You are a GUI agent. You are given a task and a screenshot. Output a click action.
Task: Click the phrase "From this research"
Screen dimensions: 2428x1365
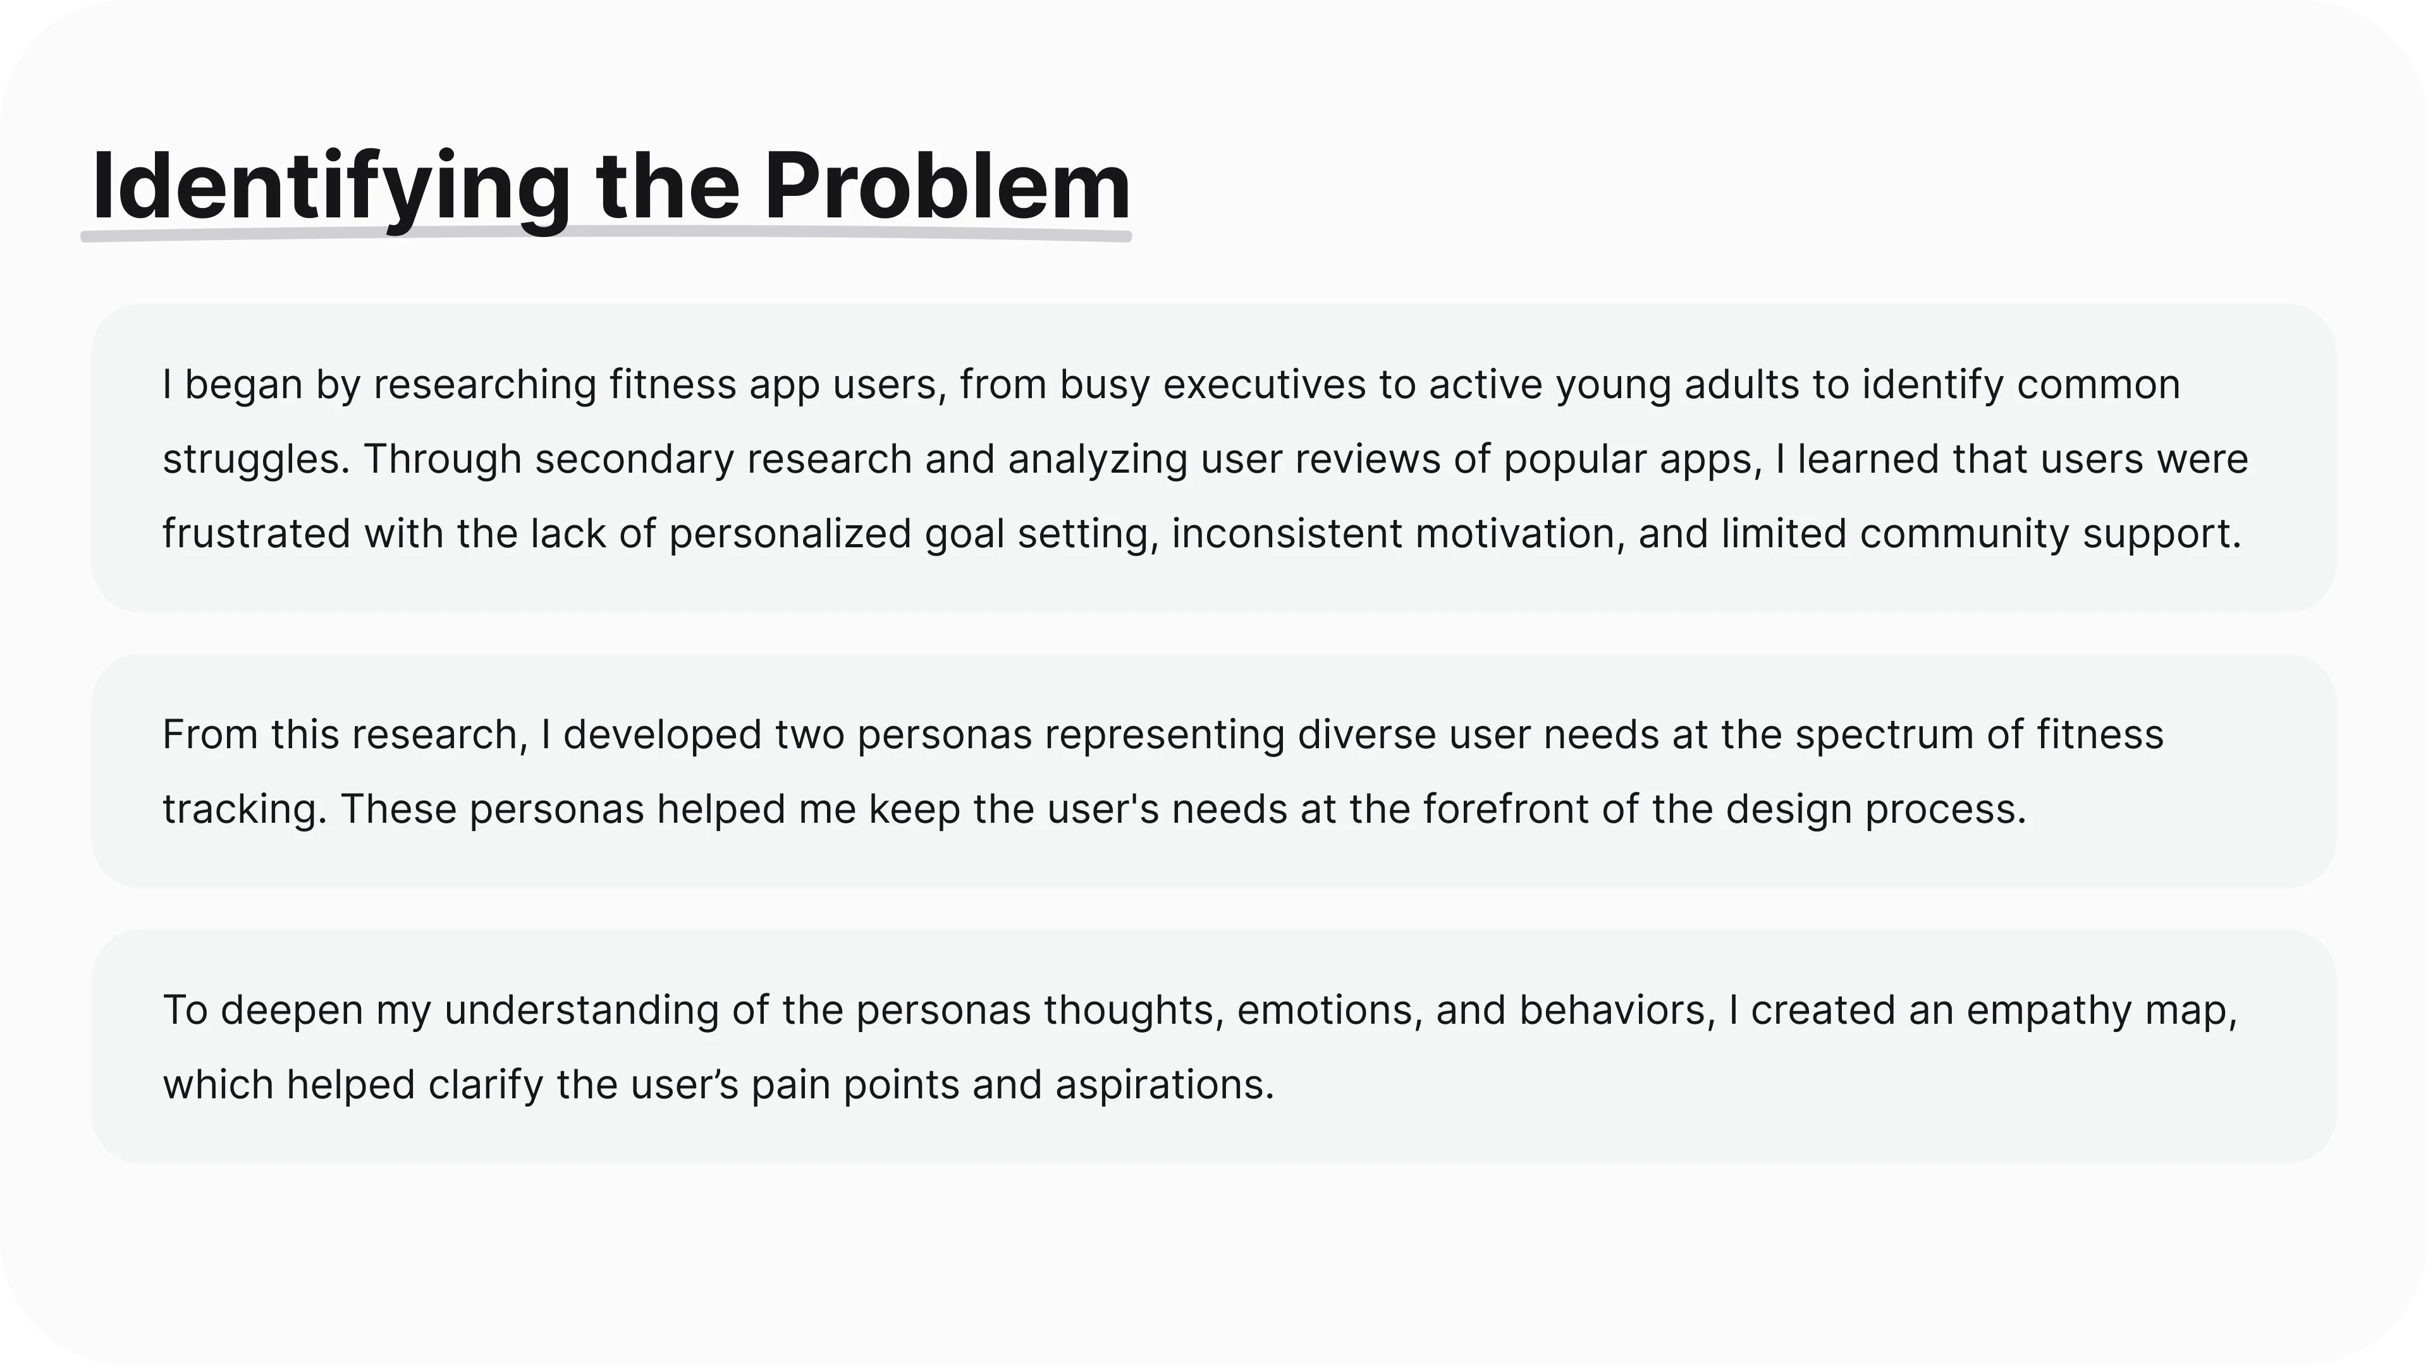(345, 735)
